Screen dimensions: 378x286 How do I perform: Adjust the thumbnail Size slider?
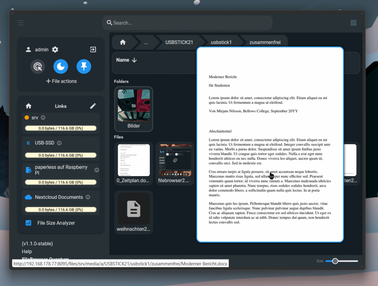pyautogui.click(x=335, y=261)
